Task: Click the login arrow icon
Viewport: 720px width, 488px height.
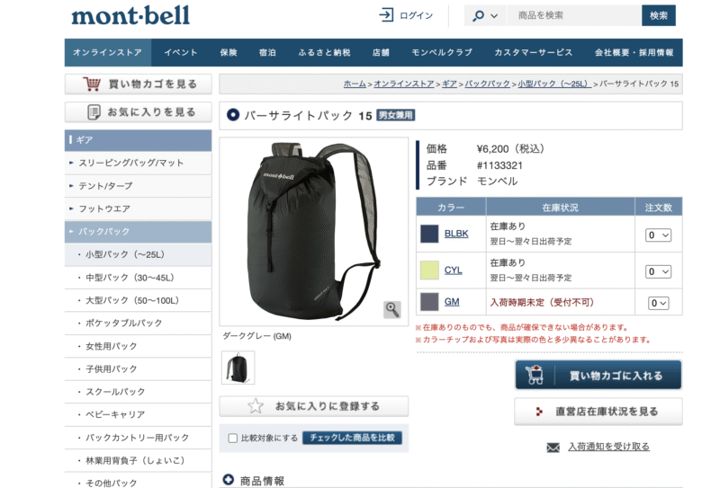Action: click(x=386, y=15)
